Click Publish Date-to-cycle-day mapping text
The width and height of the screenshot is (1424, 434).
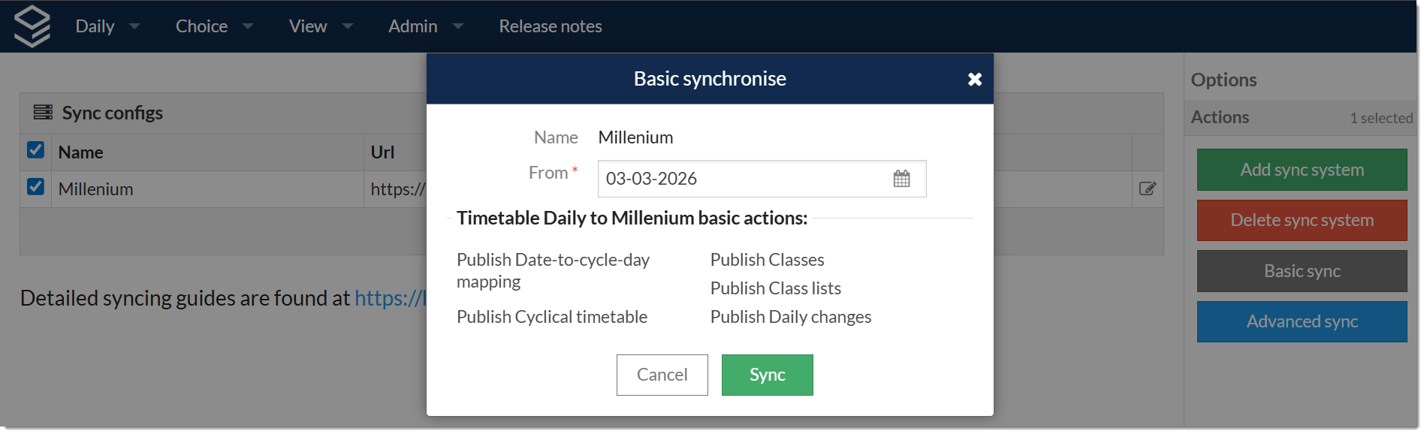(x=553, y=270)
